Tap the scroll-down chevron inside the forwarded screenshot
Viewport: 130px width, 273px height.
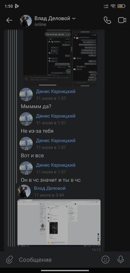coord(68,72)
